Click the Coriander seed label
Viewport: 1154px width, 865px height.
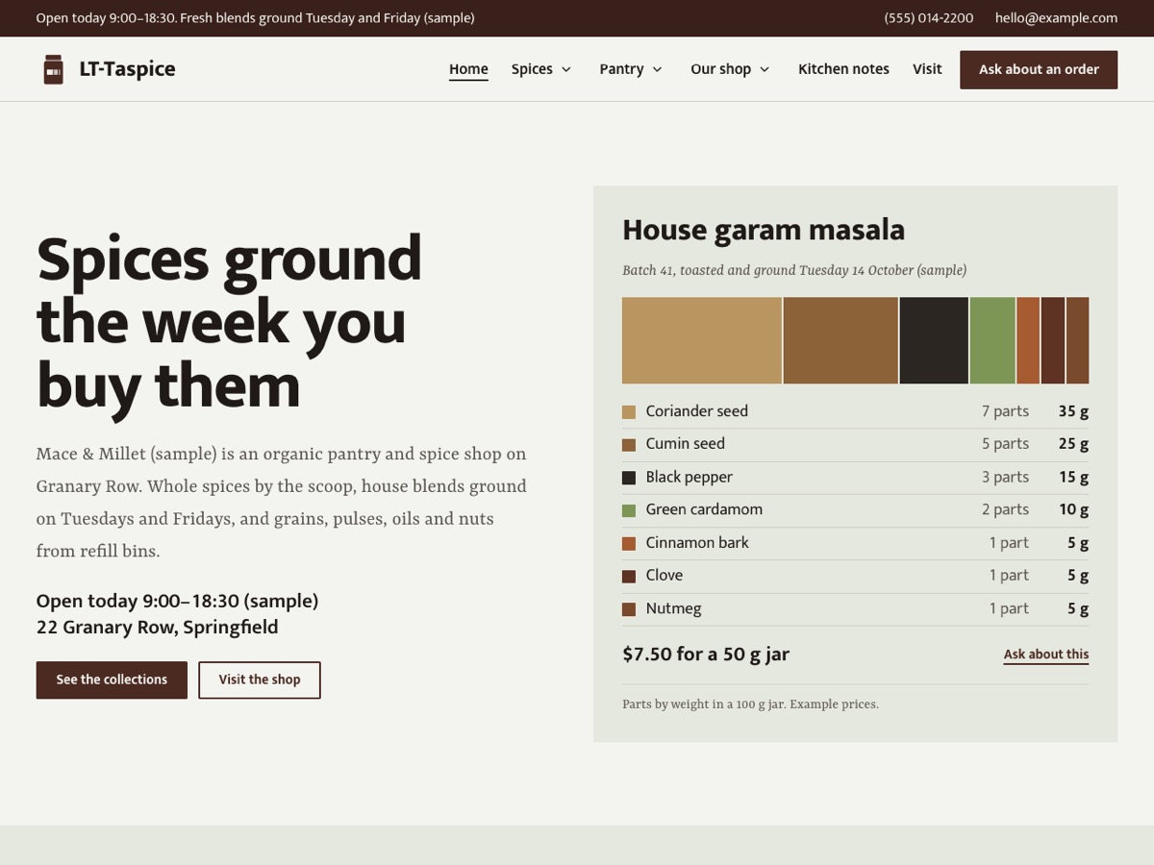coord(697,411)
